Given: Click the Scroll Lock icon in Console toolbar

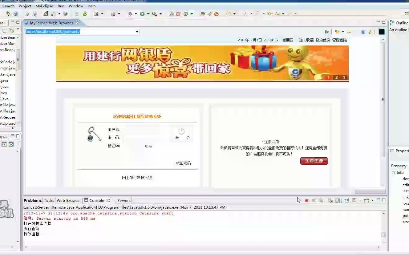Looking at the screenshot, I should [337, 200].
